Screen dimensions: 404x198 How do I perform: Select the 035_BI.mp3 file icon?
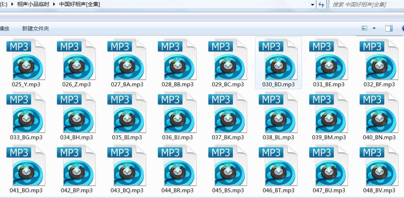[127, 113]
